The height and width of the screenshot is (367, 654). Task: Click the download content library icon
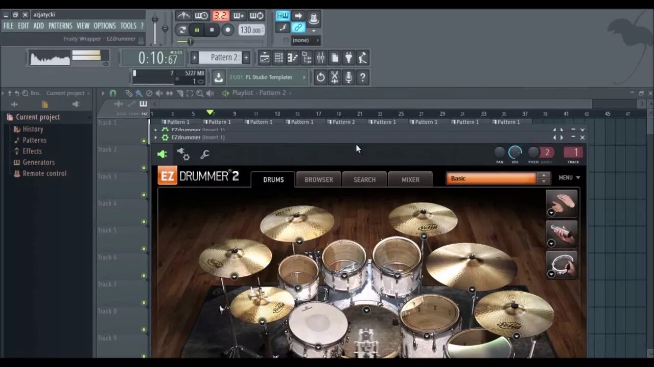point(218,77)
